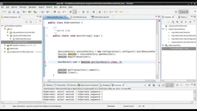The height and width of the screenshot is (111, 197).
Task: Click Remove All Terminated Launches icon
Action: tap(154, 85)
